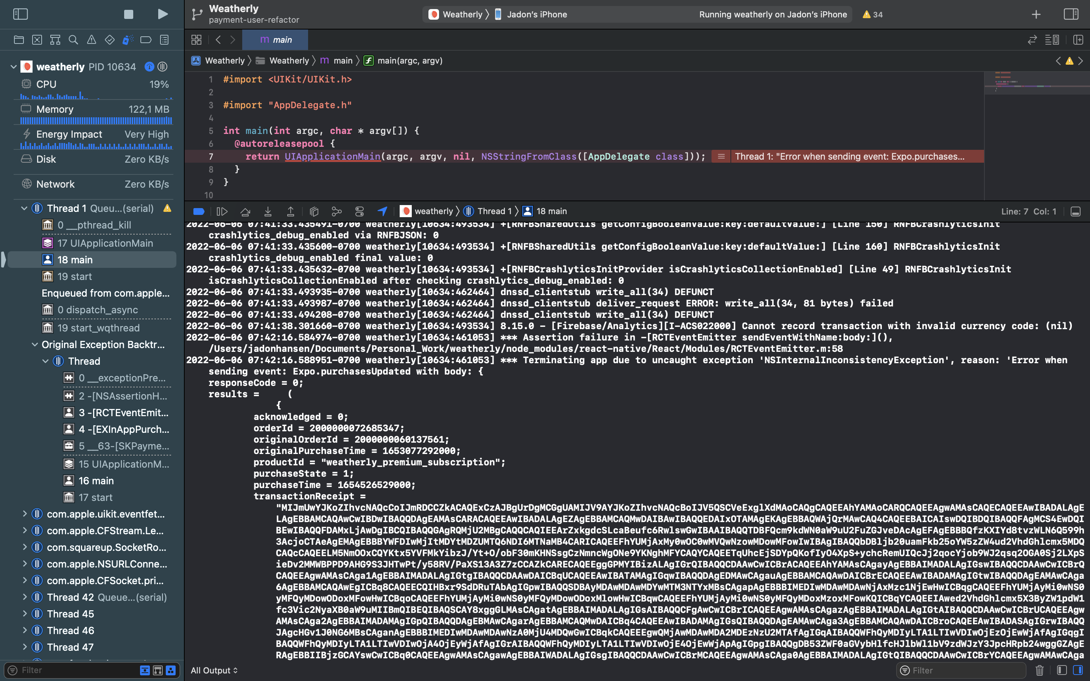Select the main editor tab

click(275, 40)
